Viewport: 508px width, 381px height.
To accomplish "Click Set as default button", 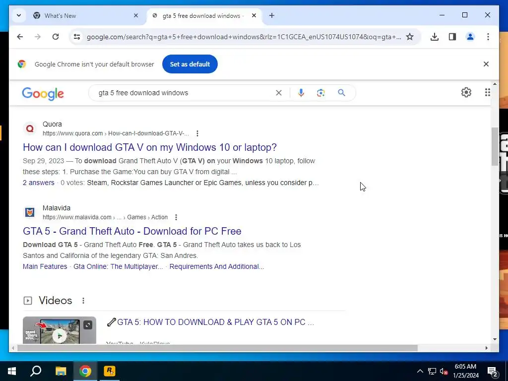I will tap(190, 64).
